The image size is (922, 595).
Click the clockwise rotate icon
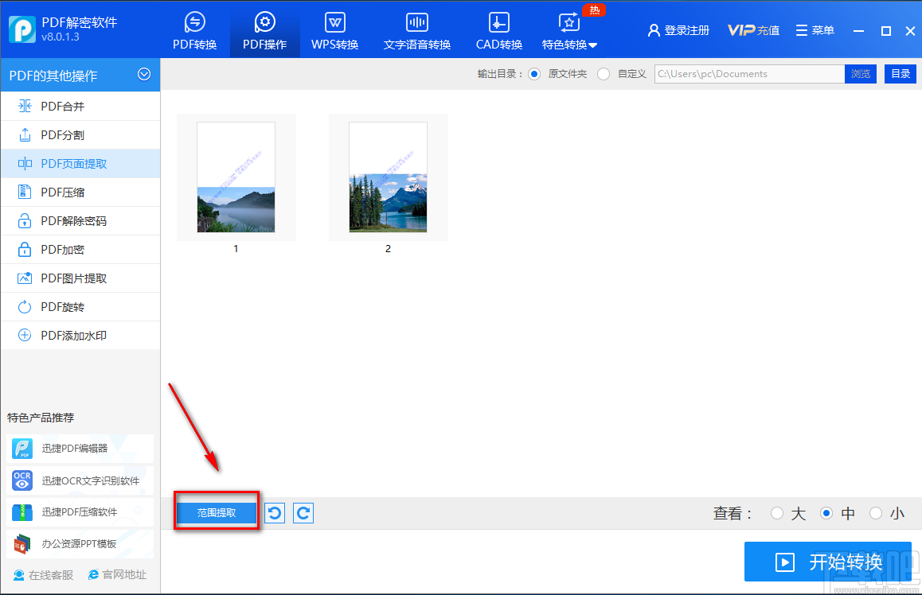pyautogui.click(x=303, y=512)
